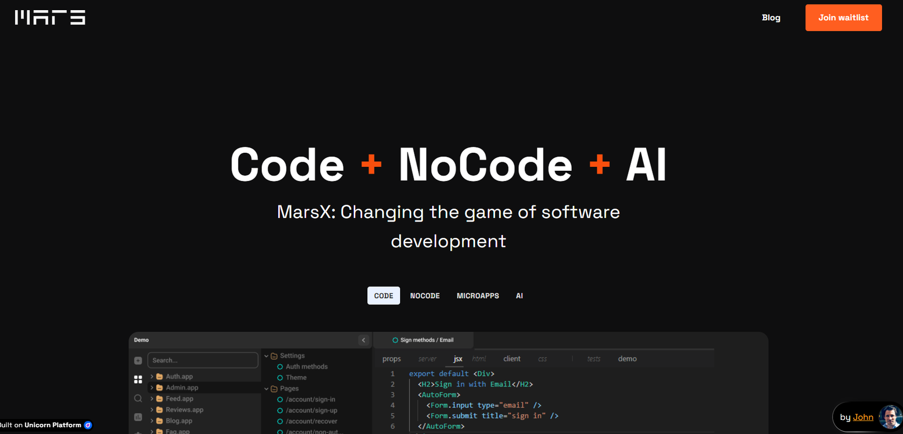Click the Search input field
The height and width of the screenshot is (434, 903).
203,360
